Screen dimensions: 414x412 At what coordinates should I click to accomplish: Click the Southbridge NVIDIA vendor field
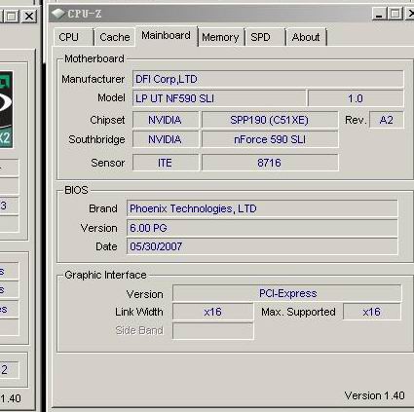click(166, 139)
